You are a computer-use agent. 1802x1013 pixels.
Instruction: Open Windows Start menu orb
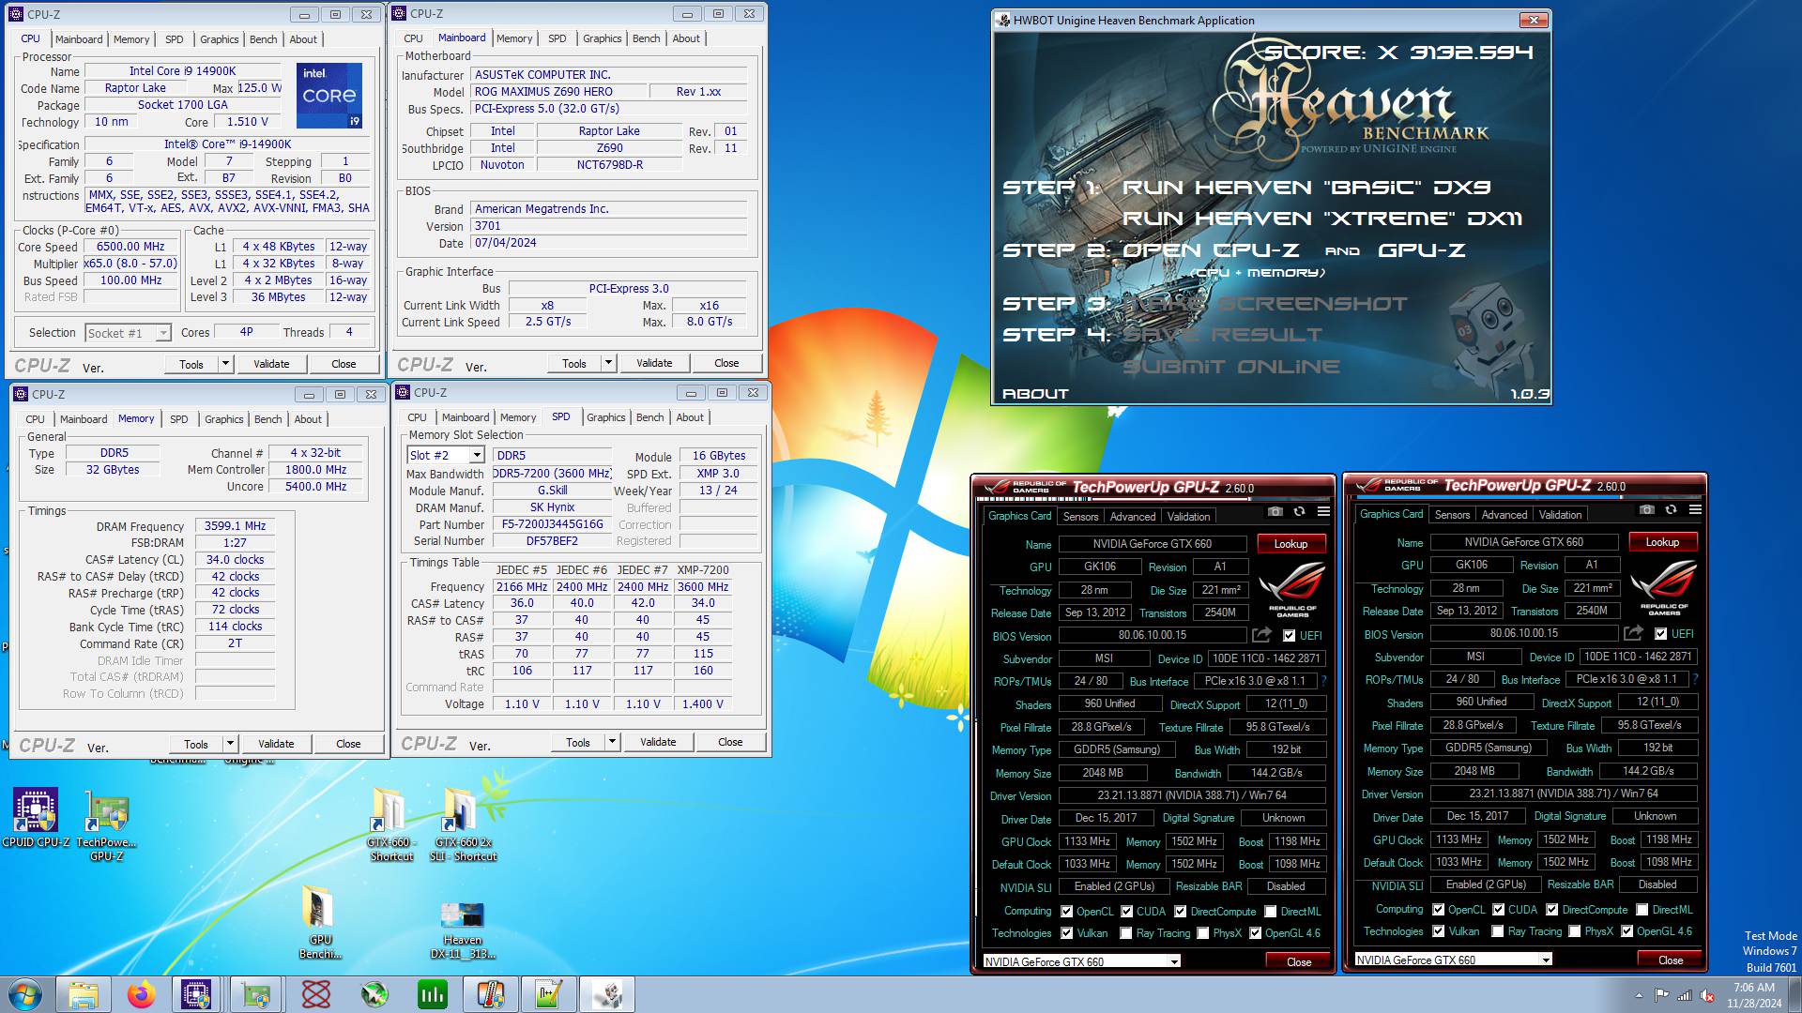pyautogui.click(x=24, y=994)
